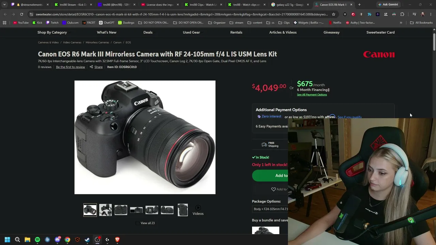Click the Zero interest Affirm label

click(269, 116)
